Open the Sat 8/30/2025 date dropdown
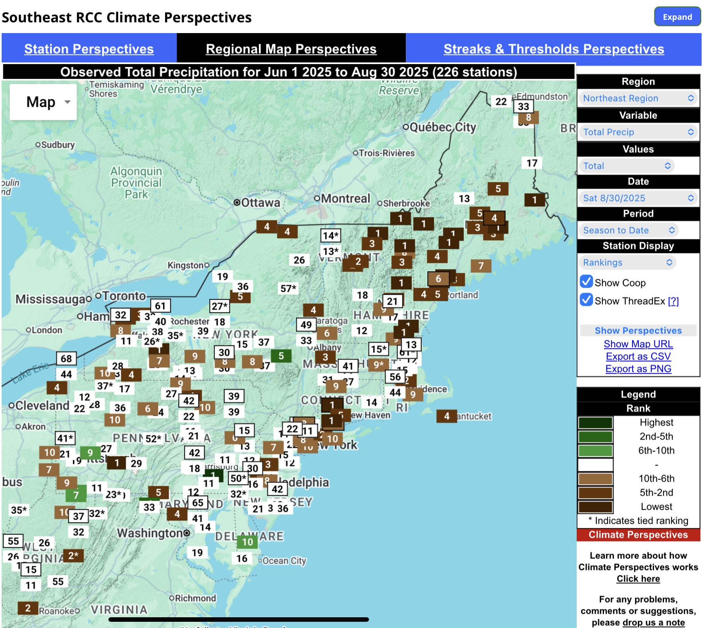Image resolution: width=707 pixels, height=628 pixels. coord(638,198)
